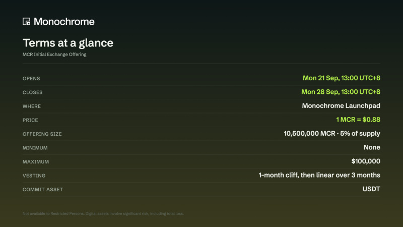Select the 'Terms at a glance' heading
The height and width of the screenshot is (227, 403).
(68, 43)
